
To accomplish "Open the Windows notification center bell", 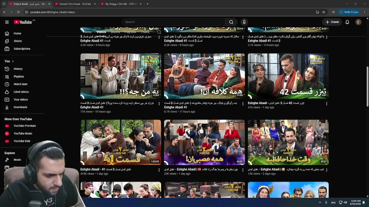I will 364,202.
